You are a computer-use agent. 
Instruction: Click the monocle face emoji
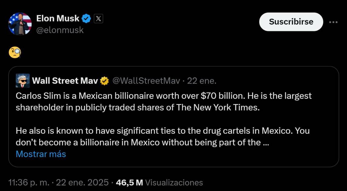pyautogui.click(x=15, y=53)
